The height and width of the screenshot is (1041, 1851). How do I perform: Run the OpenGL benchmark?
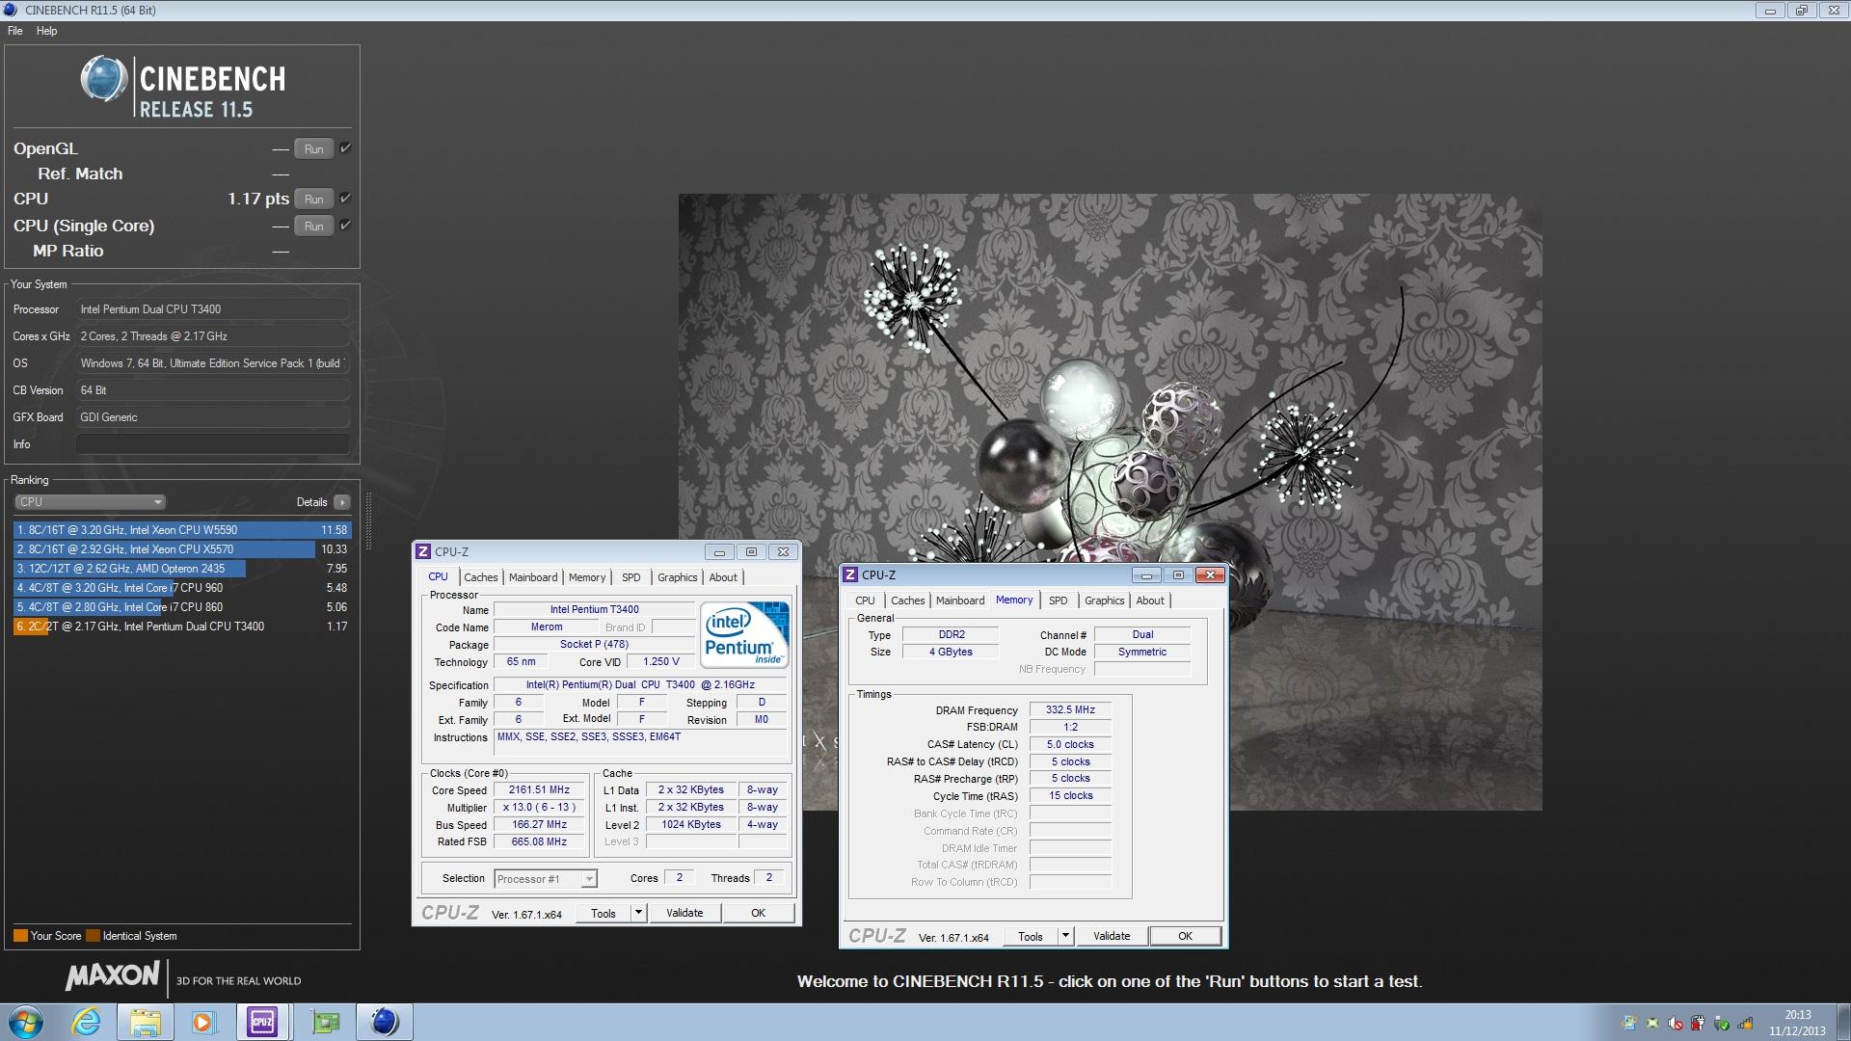tap(314, 148)
